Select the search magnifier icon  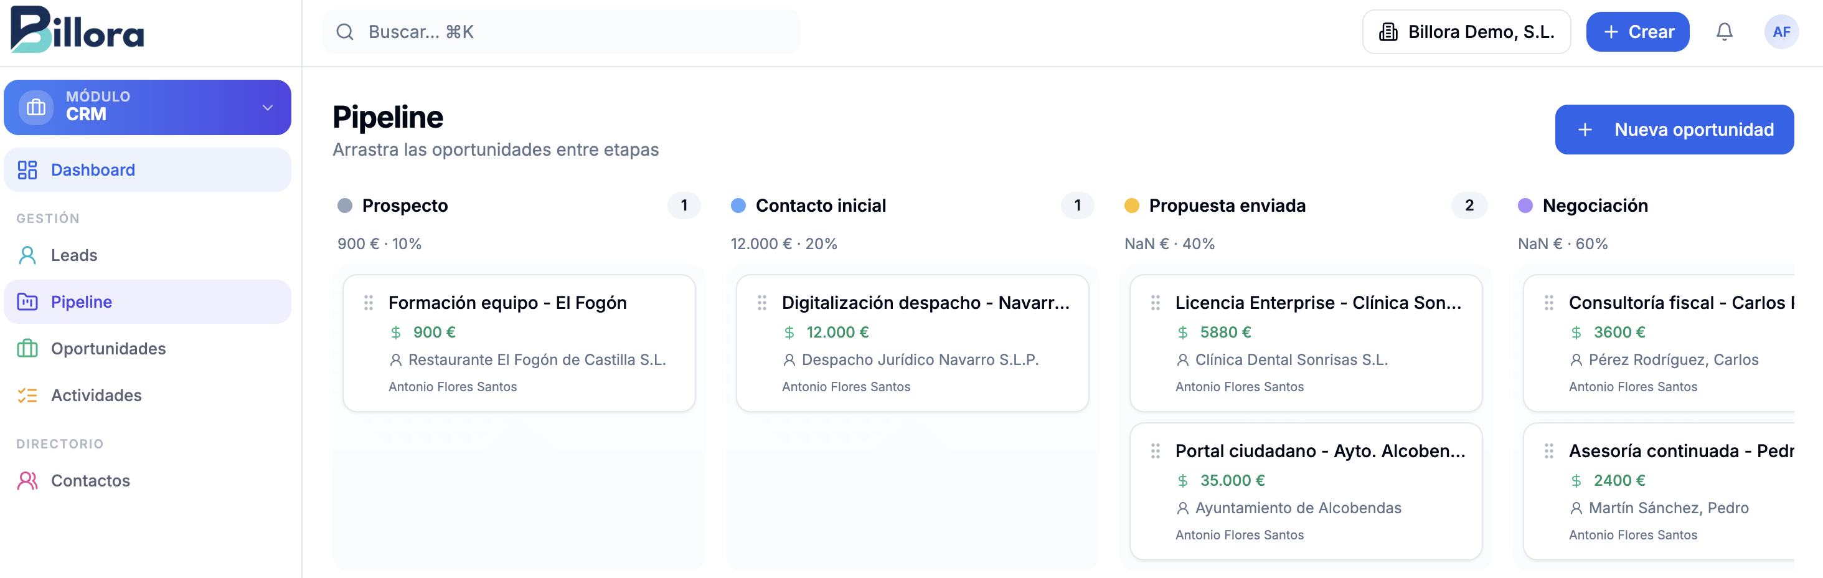click(346, 31)
